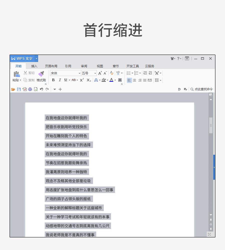The height and width of the screenshot is (250, 225).
Task: Open the font color picker
Action: tap(111, 80)
